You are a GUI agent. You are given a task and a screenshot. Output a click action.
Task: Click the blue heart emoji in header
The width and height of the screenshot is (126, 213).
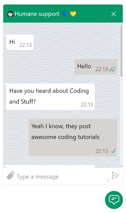click(65, 14)
